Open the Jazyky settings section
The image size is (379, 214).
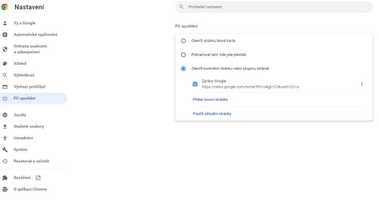tap(34, 115)
